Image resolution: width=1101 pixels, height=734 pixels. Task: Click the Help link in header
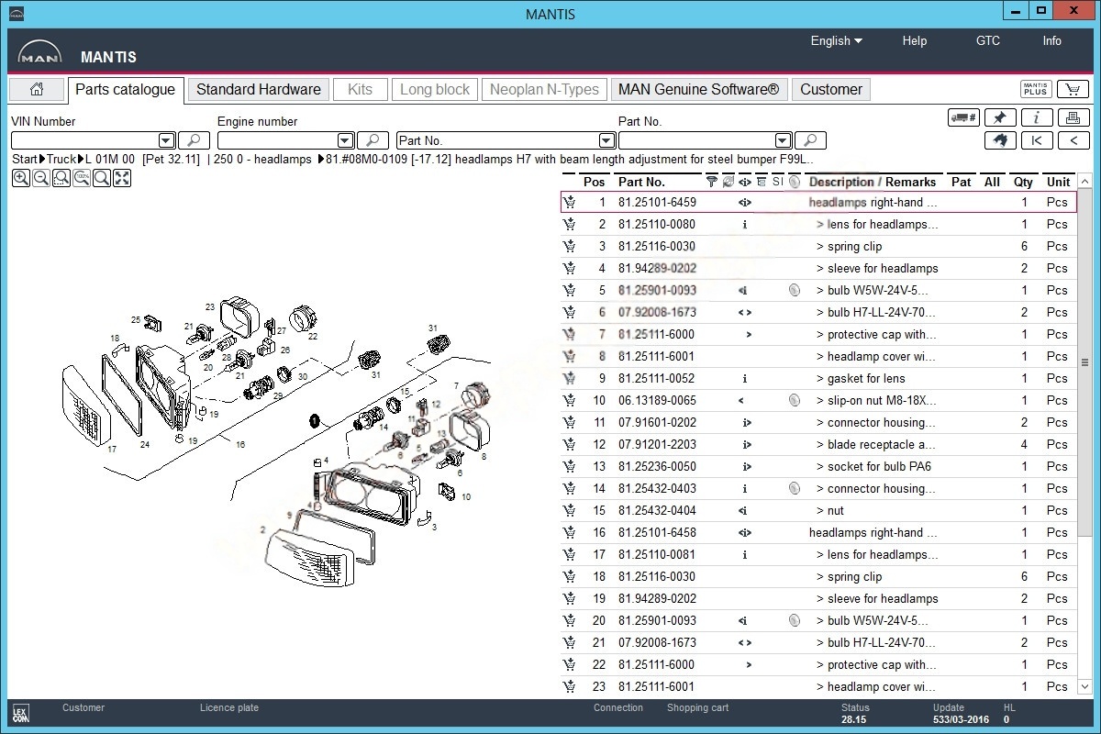[914, 40]
